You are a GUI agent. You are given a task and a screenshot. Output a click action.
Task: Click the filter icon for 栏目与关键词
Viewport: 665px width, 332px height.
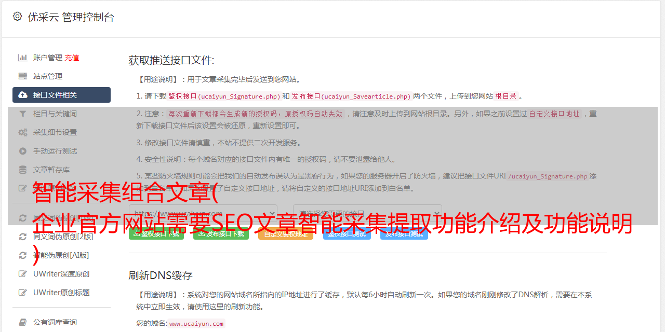pyautogui.click(x=23, y=114)
